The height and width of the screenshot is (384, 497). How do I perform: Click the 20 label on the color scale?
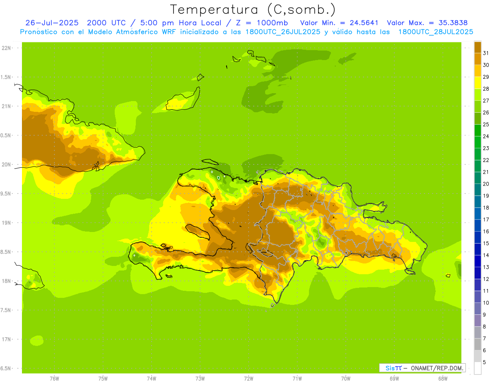tap(486, 184)
